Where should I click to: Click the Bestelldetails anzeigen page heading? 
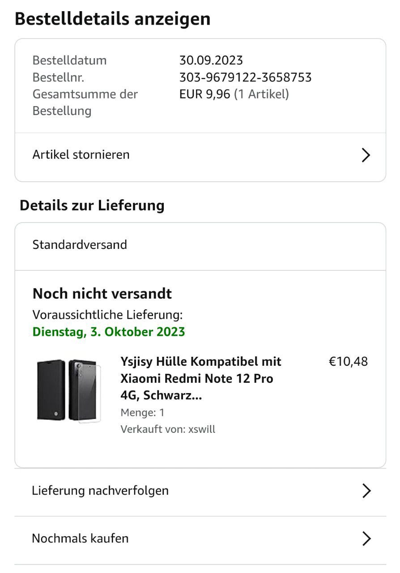pos(113,19)
